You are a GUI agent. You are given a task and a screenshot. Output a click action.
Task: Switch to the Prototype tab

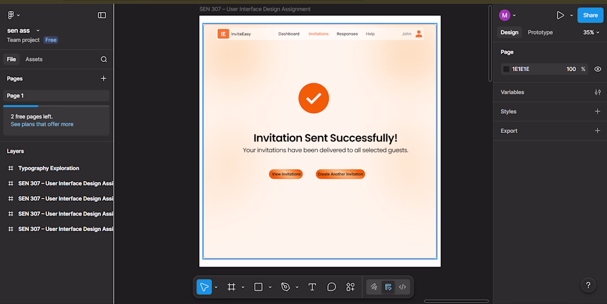pos(540,33)
